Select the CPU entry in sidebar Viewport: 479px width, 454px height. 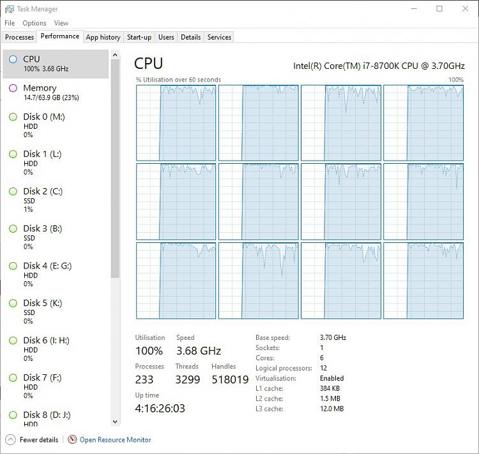coord(56,64)
